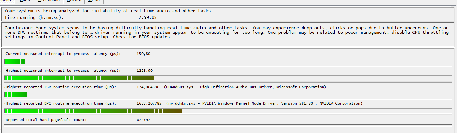Image resolution: width=457 pixels, height=133 pixels.
Task: Click the highest interrupt to process latency bar
Action: (x=227, y=78)
